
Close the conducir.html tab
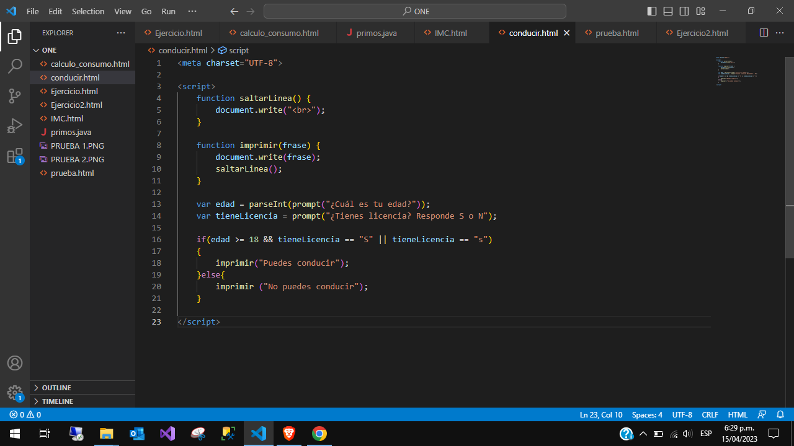pos(566,33)
